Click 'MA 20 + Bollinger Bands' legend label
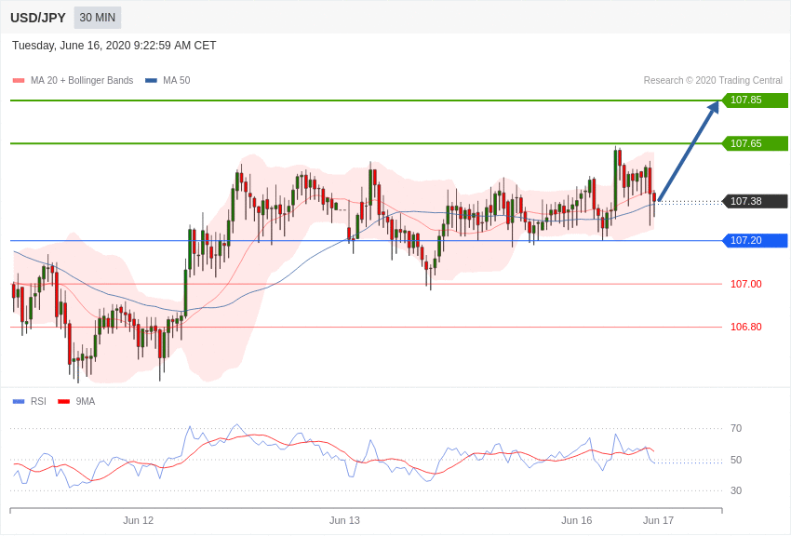Viewport: 791px width, 536px height. (82, 80)
